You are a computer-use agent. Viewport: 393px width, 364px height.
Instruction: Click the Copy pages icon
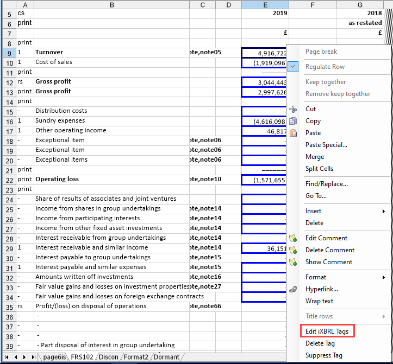(293, 121)
